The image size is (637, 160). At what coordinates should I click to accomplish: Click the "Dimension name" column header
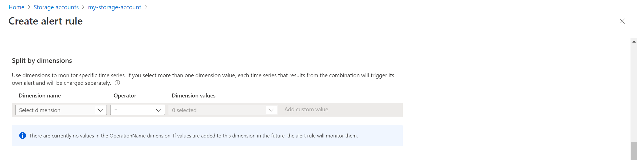40,95
